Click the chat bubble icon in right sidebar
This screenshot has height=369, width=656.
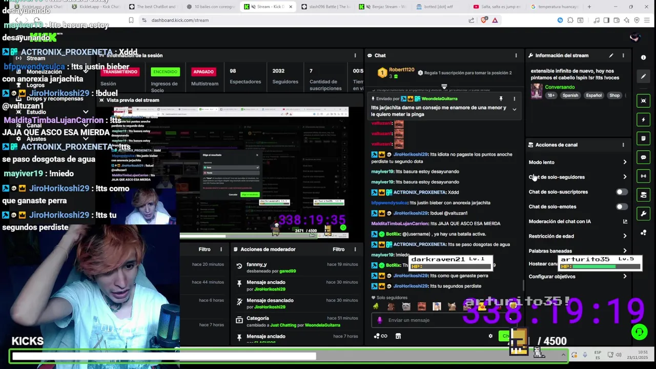coord(644,157)
